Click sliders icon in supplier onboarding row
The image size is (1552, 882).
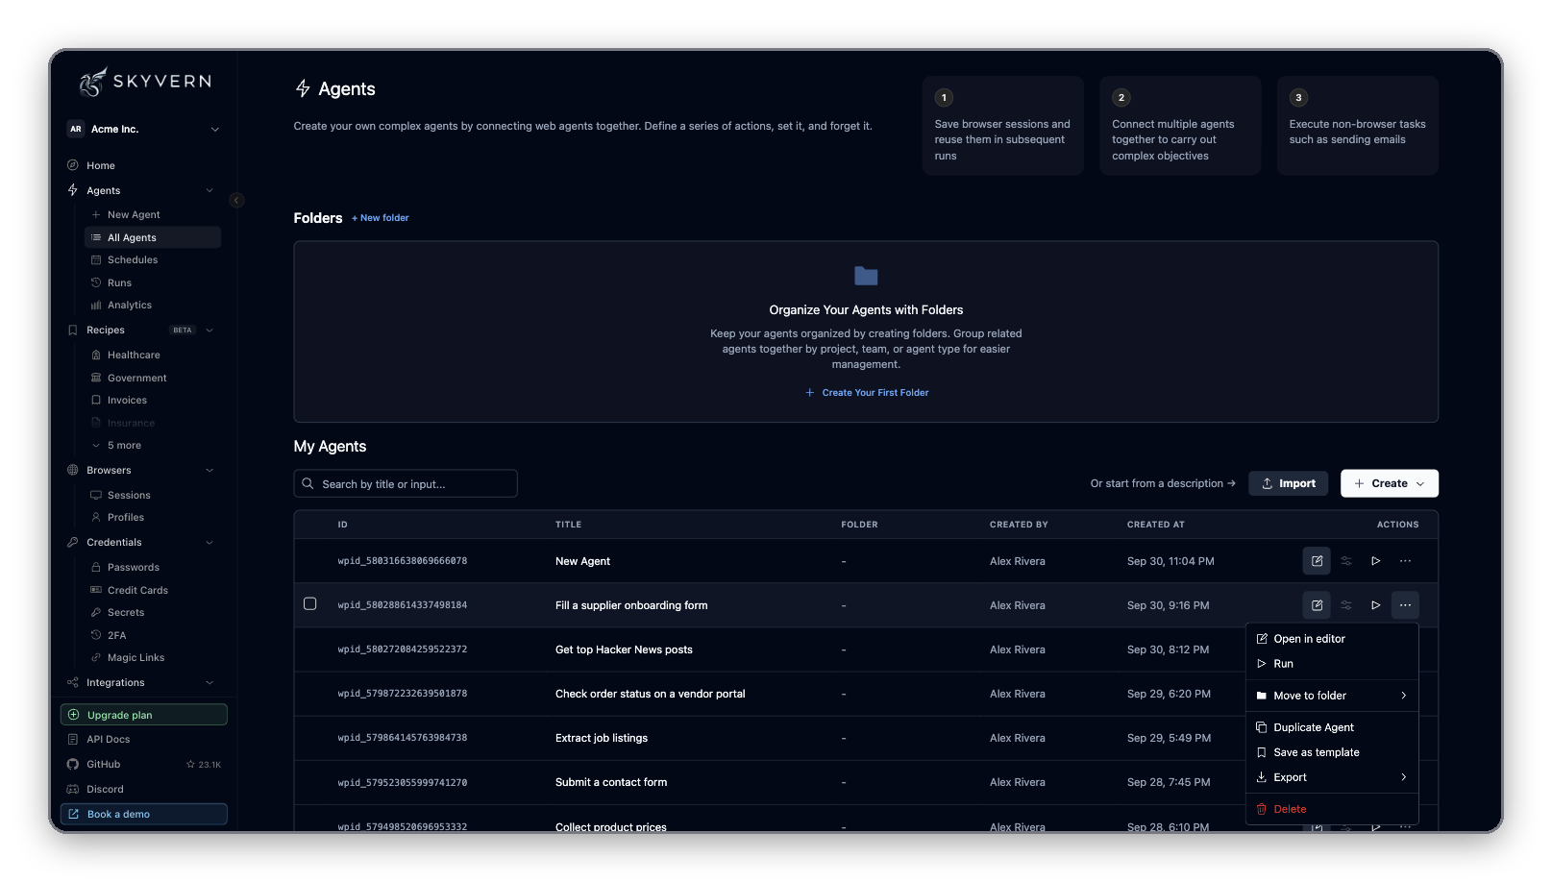[1346, 605]
